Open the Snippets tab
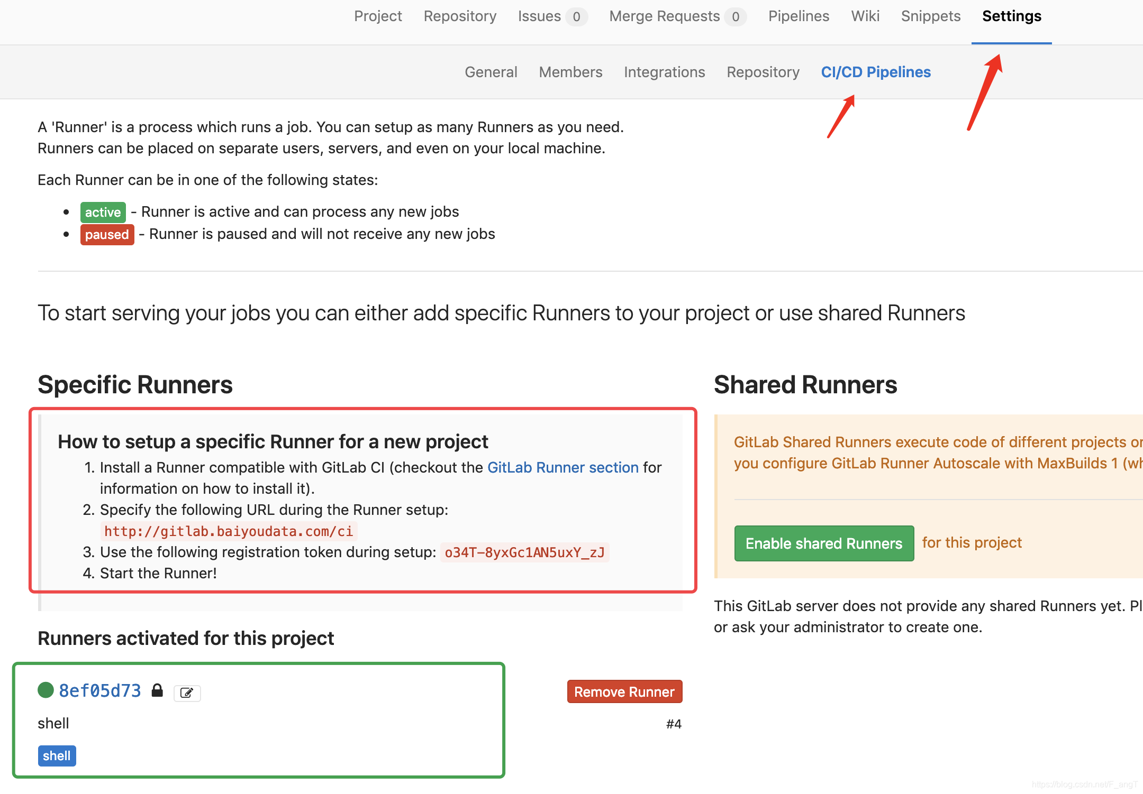 tap(931, 16)
